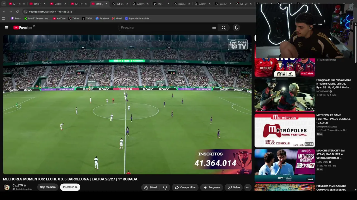Click the video player to pause

click(127, 104)
